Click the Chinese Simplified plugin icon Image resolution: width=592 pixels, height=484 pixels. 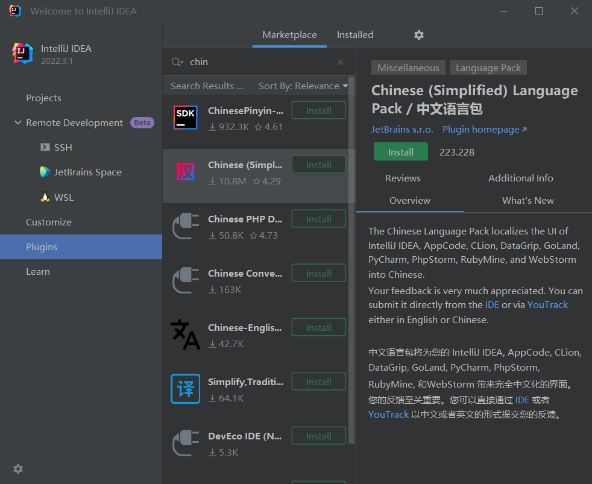tap(186, 172)
